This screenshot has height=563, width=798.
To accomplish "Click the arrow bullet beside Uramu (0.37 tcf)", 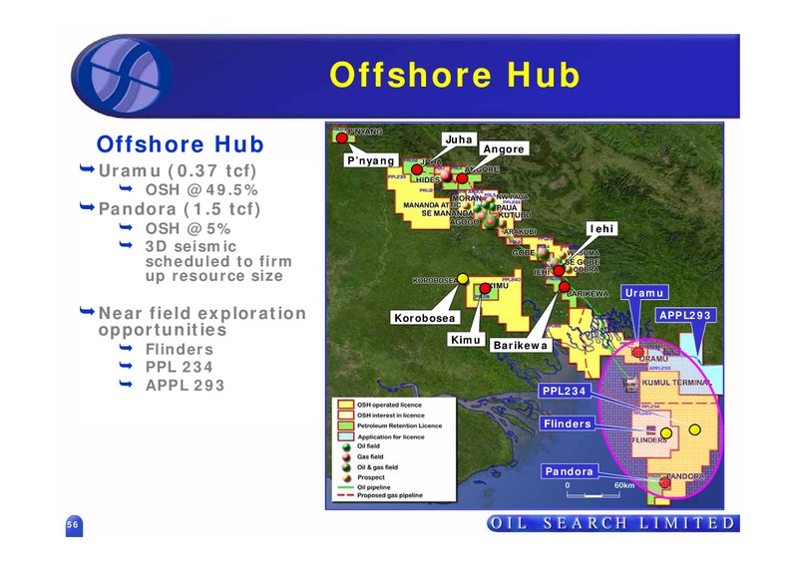I will pos(87,168).
